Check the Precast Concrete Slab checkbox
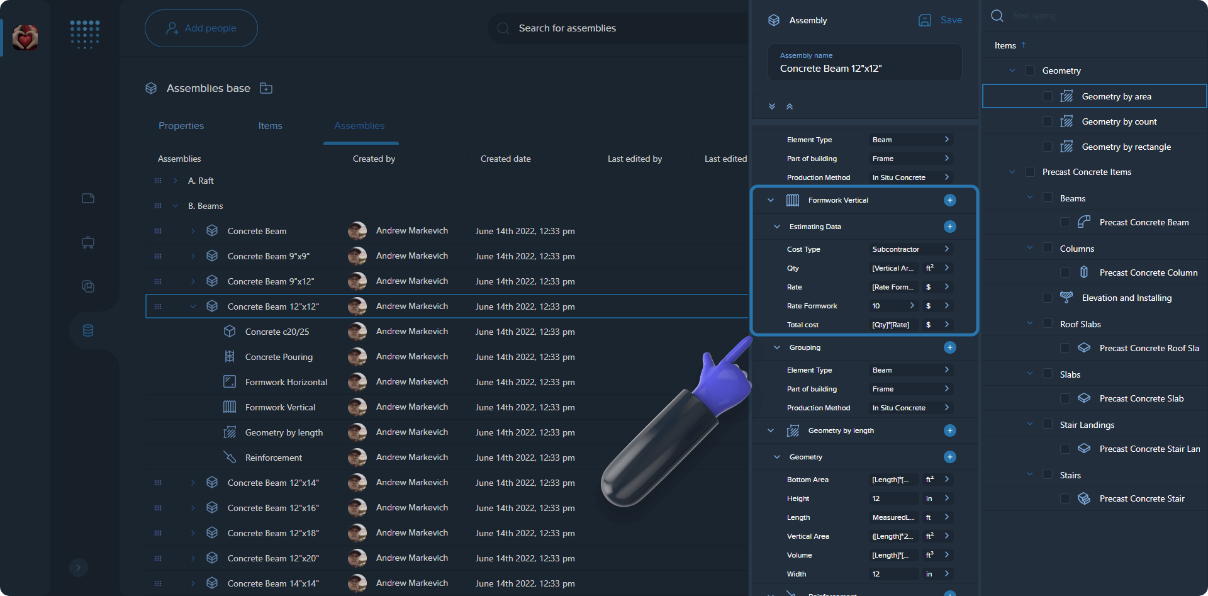This screenshot has height=596, width=1208. tap(1065, 398)
